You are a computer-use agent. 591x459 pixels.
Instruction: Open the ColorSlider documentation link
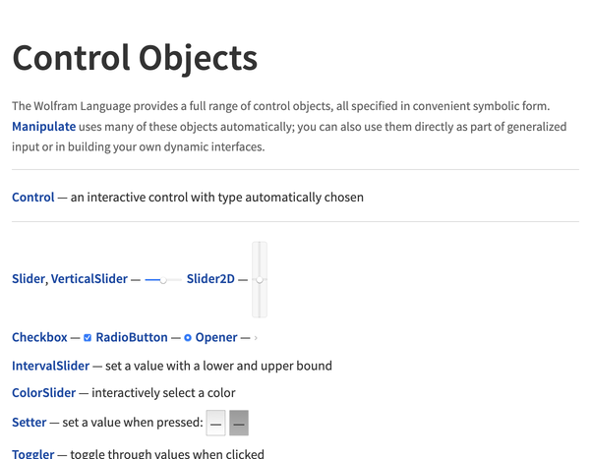click(43, 393)
